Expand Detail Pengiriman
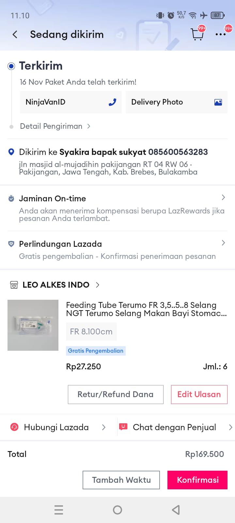 pyautogui.click(x=55, y=126)
